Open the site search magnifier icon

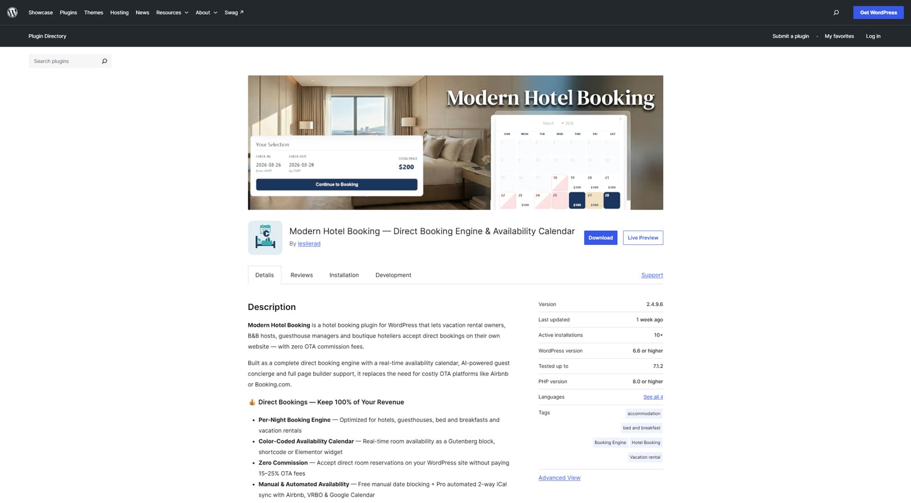tap(836, 13)
